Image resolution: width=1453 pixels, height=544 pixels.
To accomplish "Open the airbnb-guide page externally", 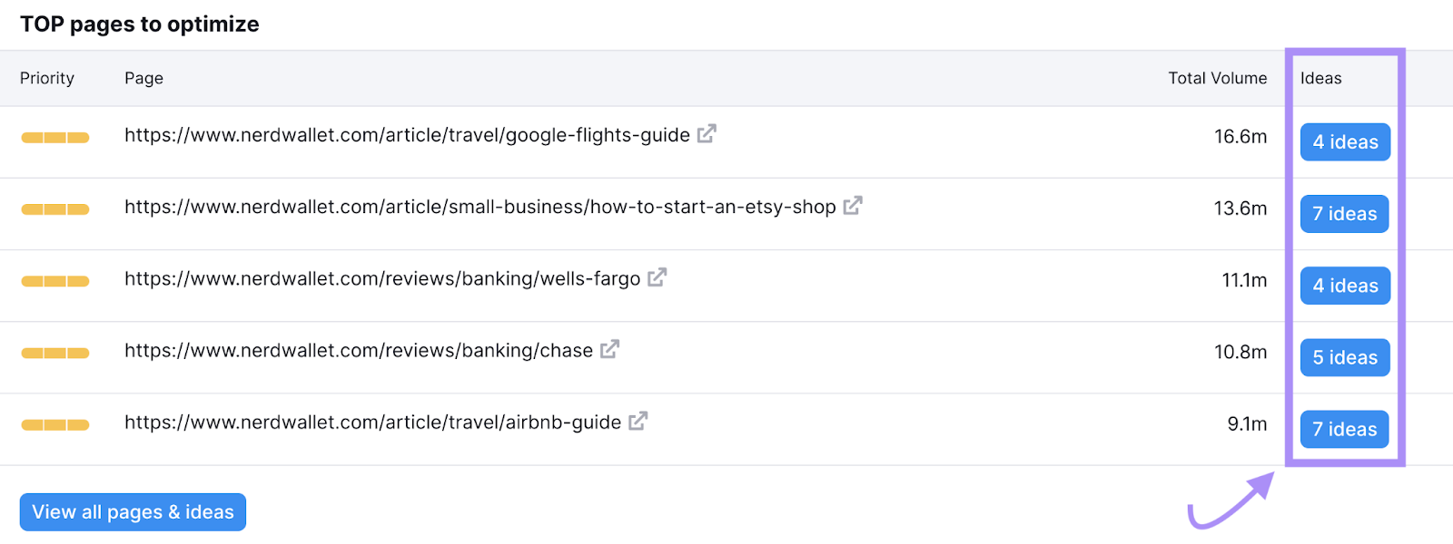I will pyautogui.click(x=638, y=421).
